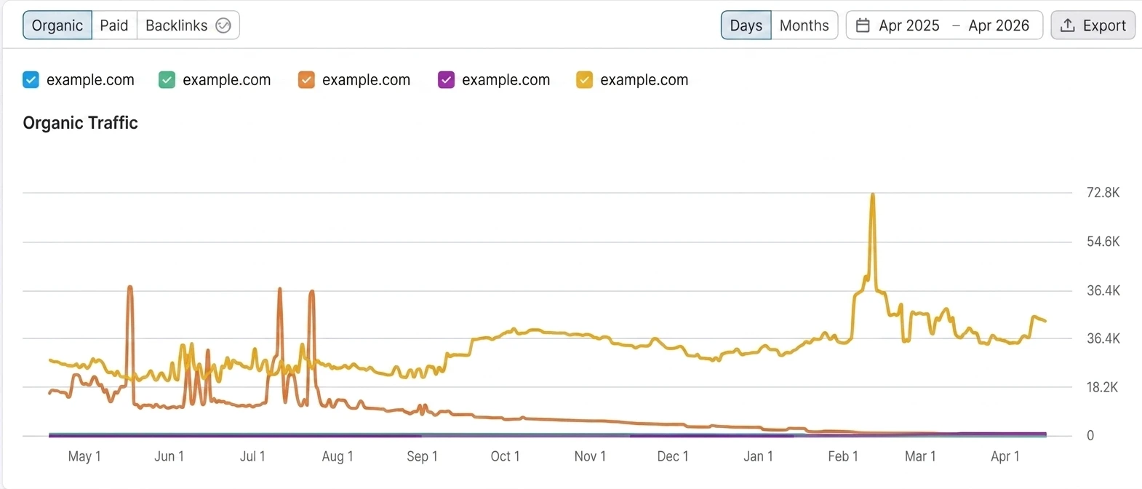Click the verified badge icon next to Backlinks
The height and width of the screenshot is (489, 1142).
coord(223,25)
